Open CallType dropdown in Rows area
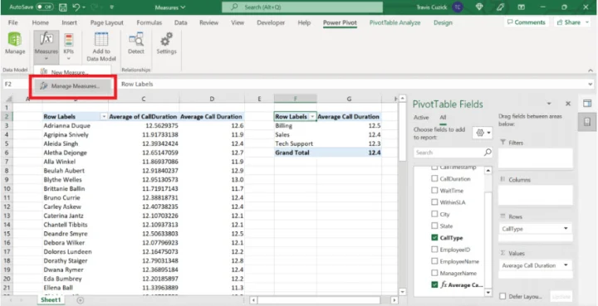This screenshot has height=306, width=598. [566, 229]
